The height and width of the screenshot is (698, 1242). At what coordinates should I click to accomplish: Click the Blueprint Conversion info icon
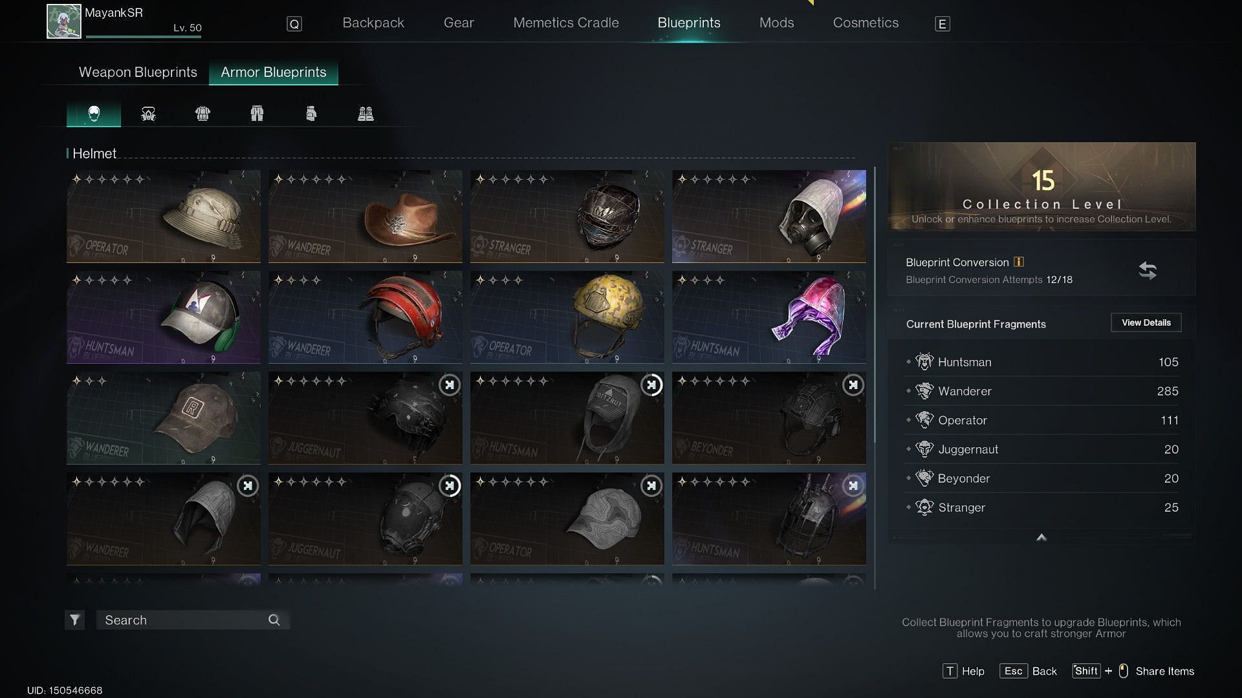(1019, 262)
